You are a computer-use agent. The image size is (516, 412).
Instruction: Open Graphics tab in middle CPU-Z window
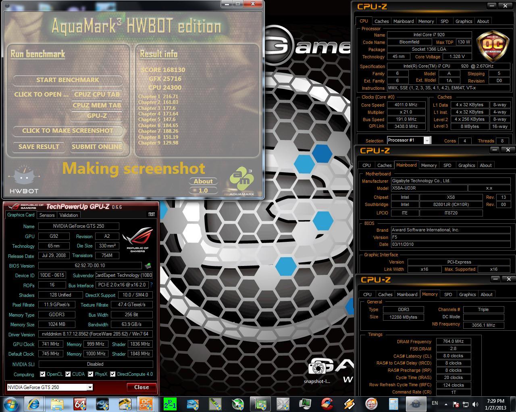pos(466,165)
